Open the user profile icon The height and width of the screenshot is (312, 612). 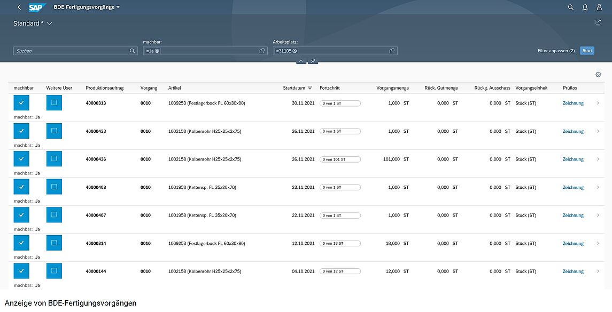pos(599,7)
